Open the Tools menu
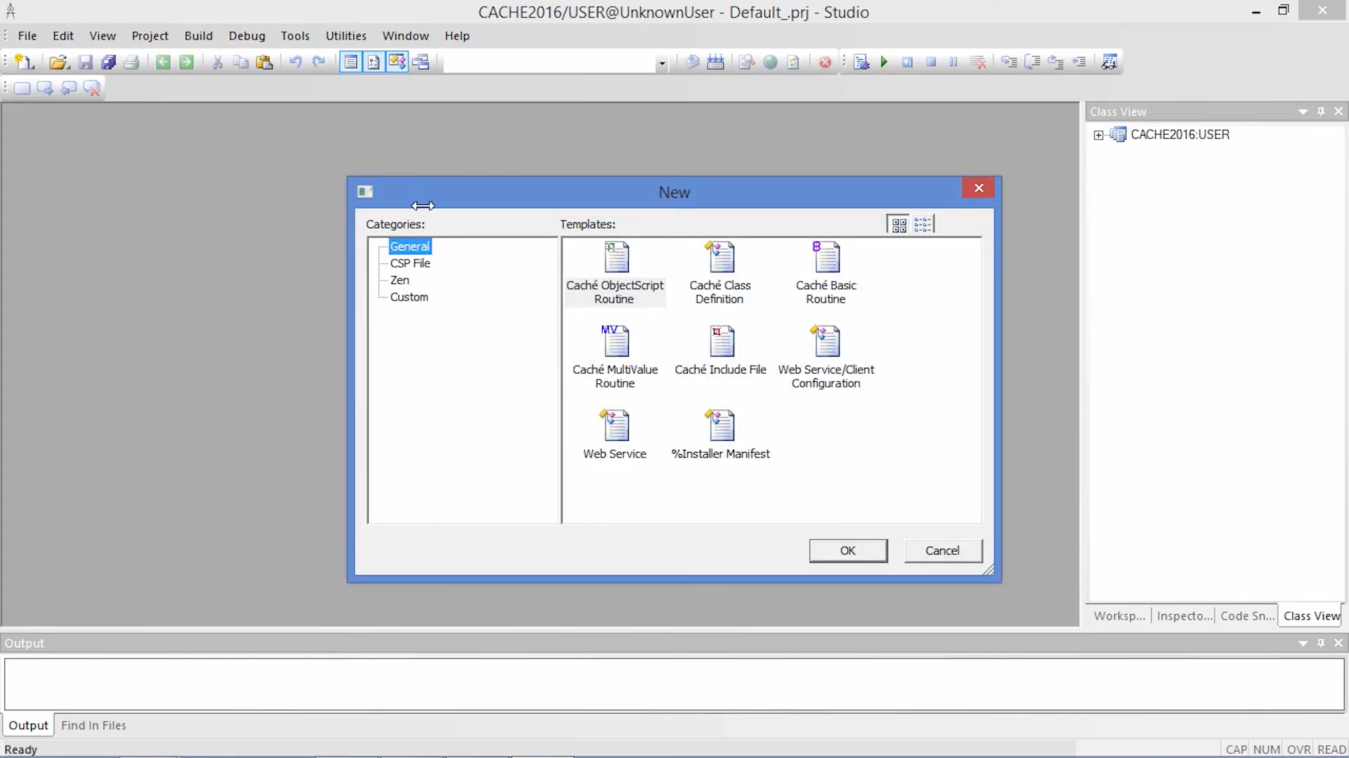This screenshot has width=1349, height=758. 295,36
